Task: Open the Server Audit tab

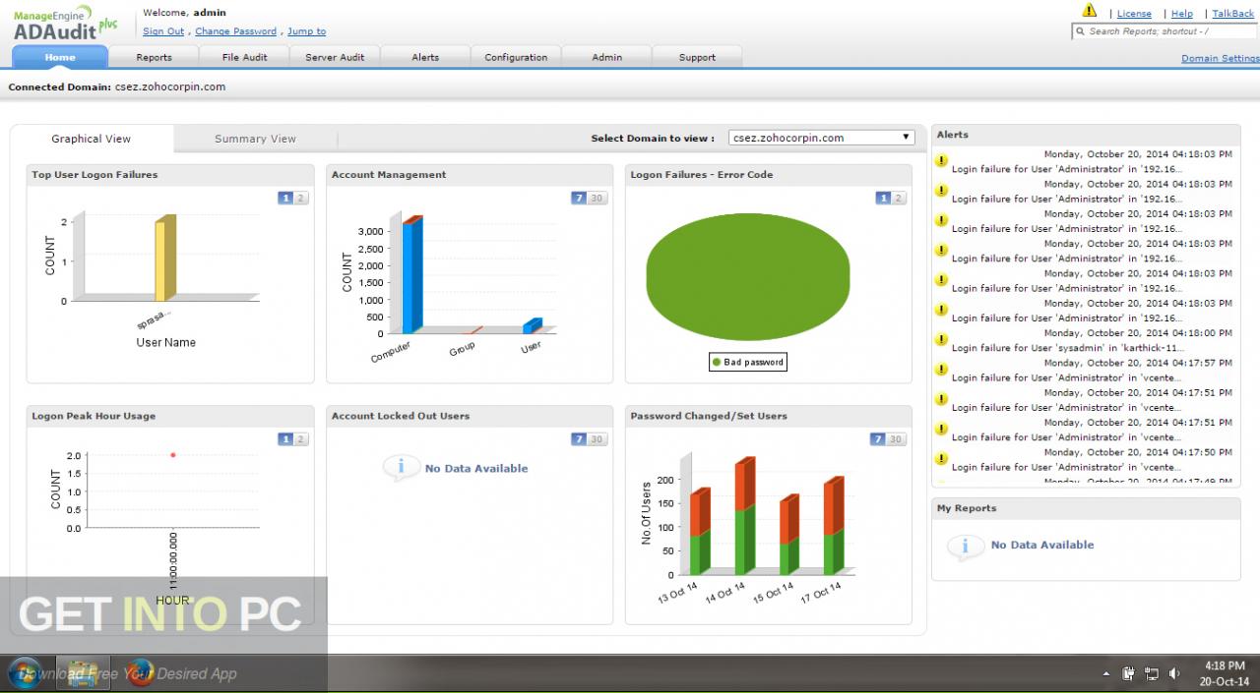Action: [x=335, y=57]
